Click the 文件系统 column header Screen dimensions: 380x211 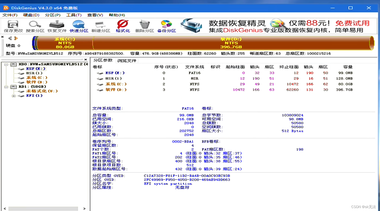tap(195, 67)
